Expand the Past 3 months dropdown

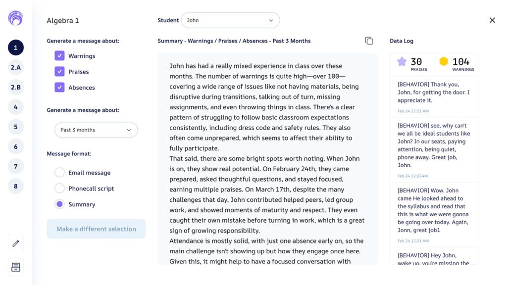(x=96, y=130)
